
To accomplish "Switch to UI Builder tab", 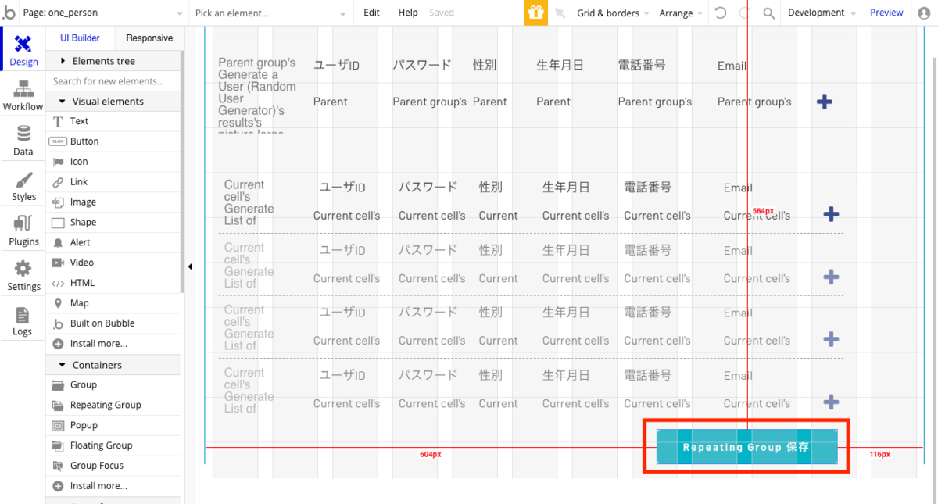I will click(80, 38).
